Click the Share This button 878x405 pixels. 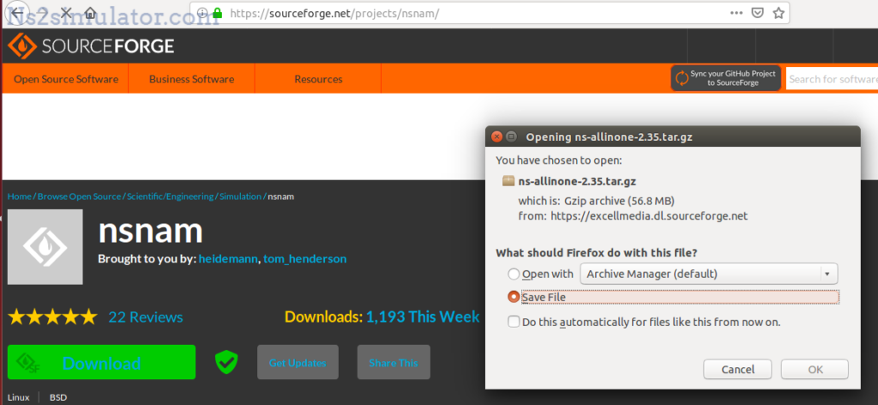click(x=394, y=362)
